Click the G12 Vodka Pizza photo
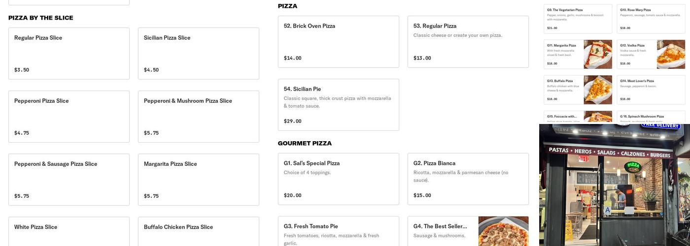Image resolution: width=690 pixels, height=246 pixels. (x=671, y=54)
